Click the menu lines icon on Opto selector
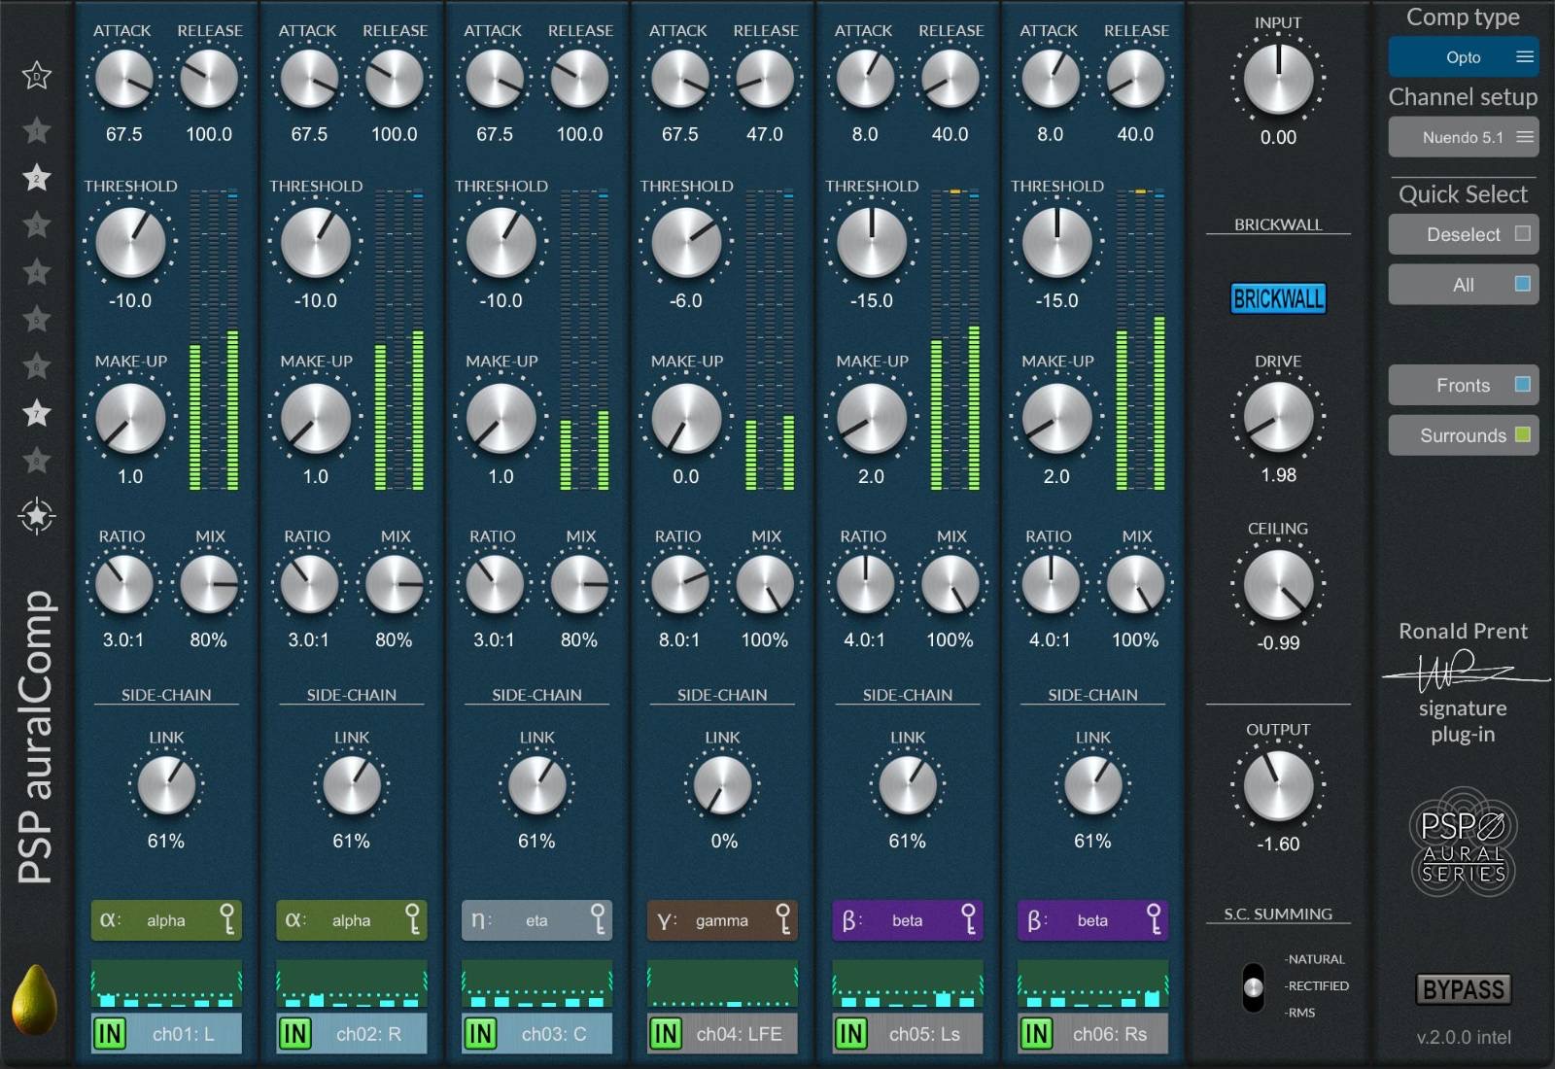 (1525, 56)
